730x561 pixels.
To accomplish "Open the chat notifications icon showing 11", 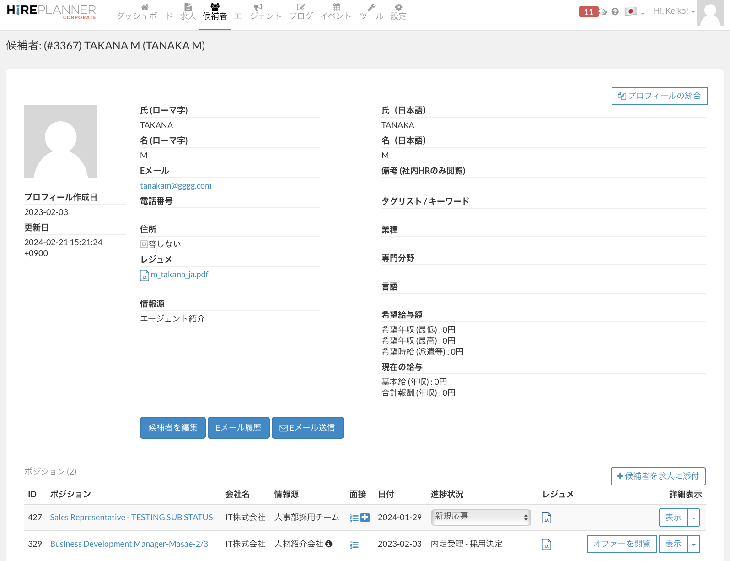I will click(x=592, y=12).
